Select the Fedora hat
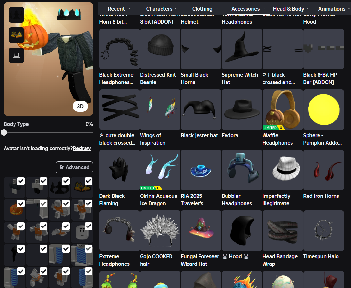This screenshot has width=351, height=288. tap(242, 110)
